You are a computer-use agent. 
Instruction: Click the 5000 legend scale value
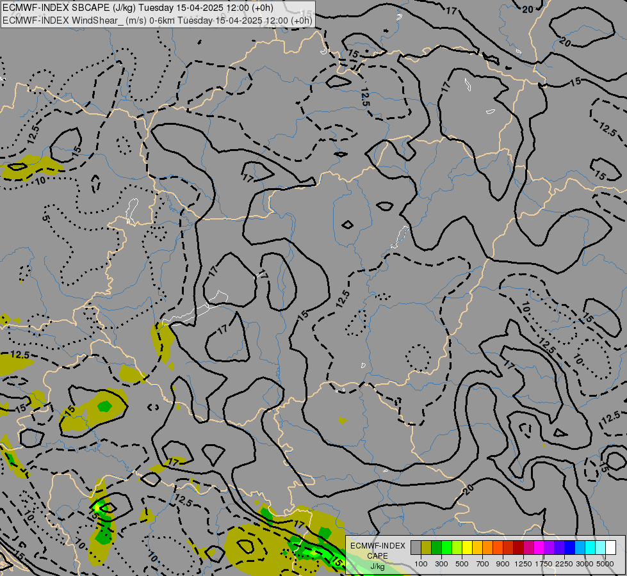(x=605, y=564)
